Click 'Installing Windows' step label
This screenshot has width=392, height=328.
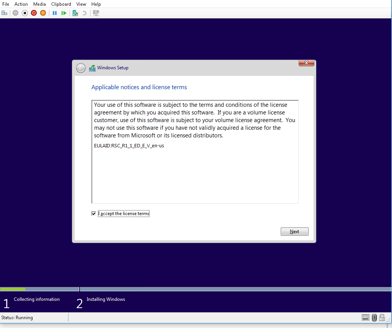click(x=106, y=299)
